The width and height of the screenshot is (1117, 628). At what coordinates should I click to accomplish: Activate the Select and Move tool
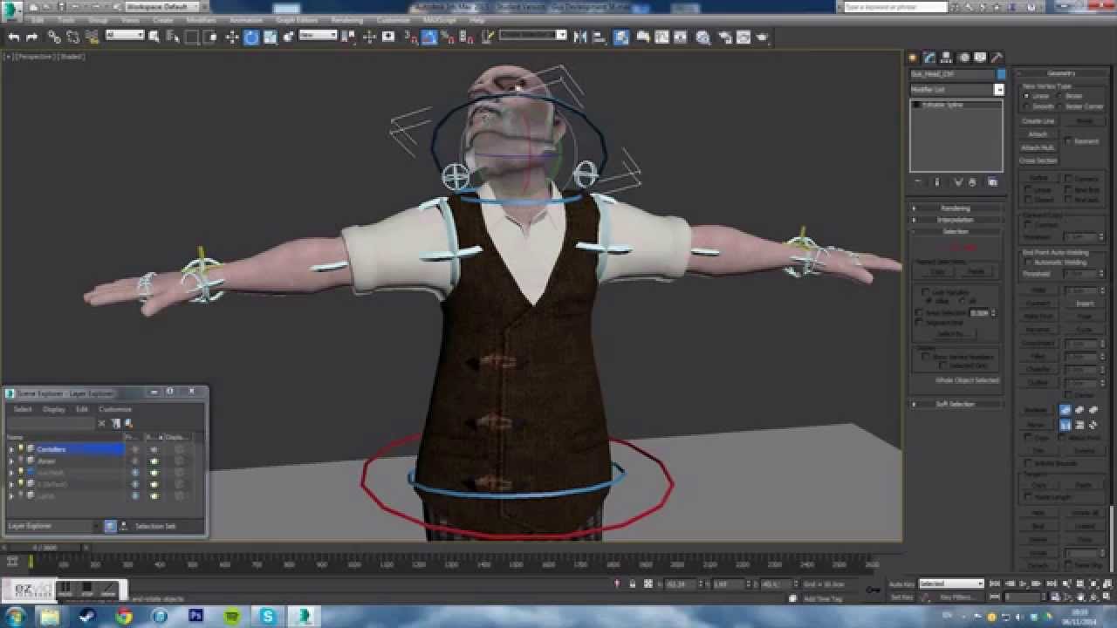(232, 37)
